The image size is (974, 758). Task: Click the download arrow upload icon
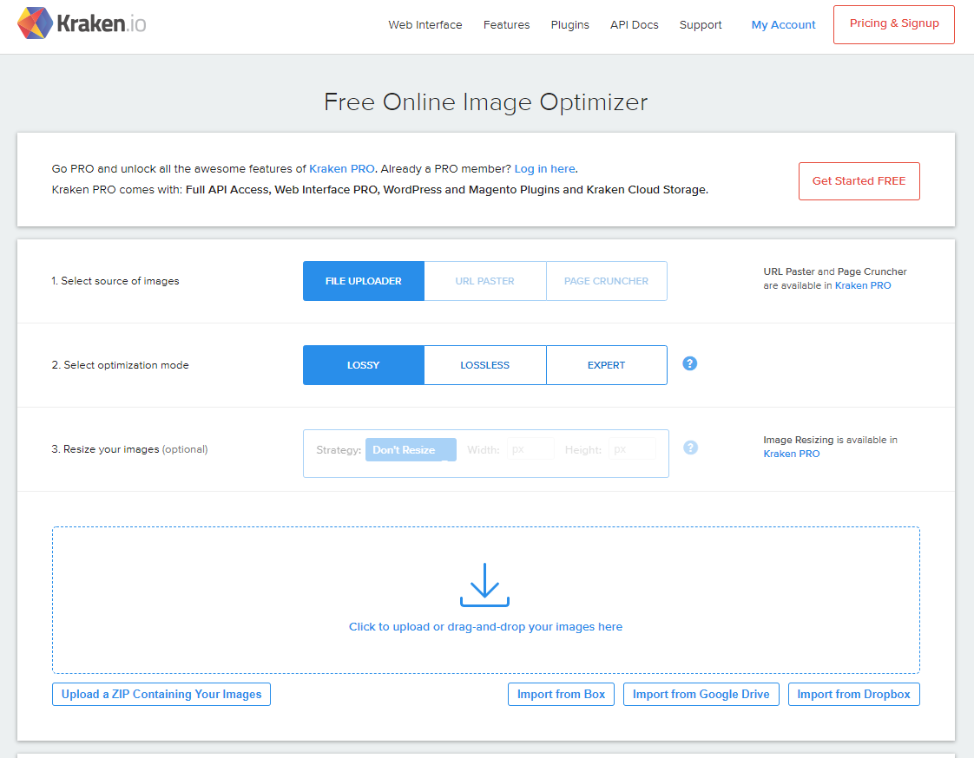coord(484,585)
